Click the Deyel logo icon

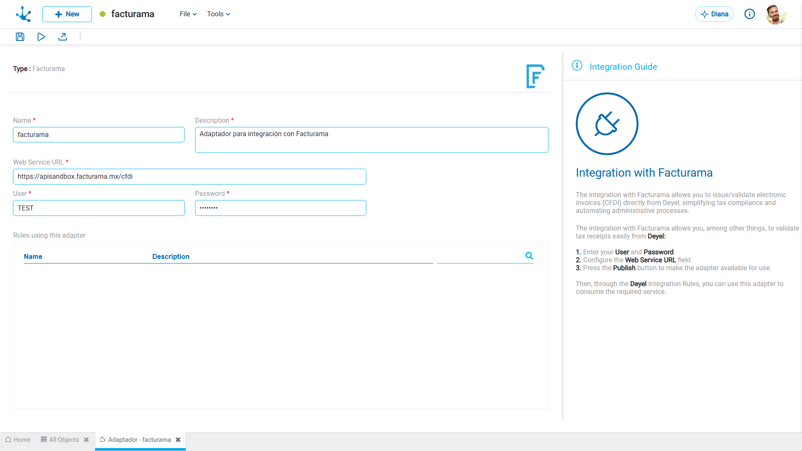coord(23,14)
